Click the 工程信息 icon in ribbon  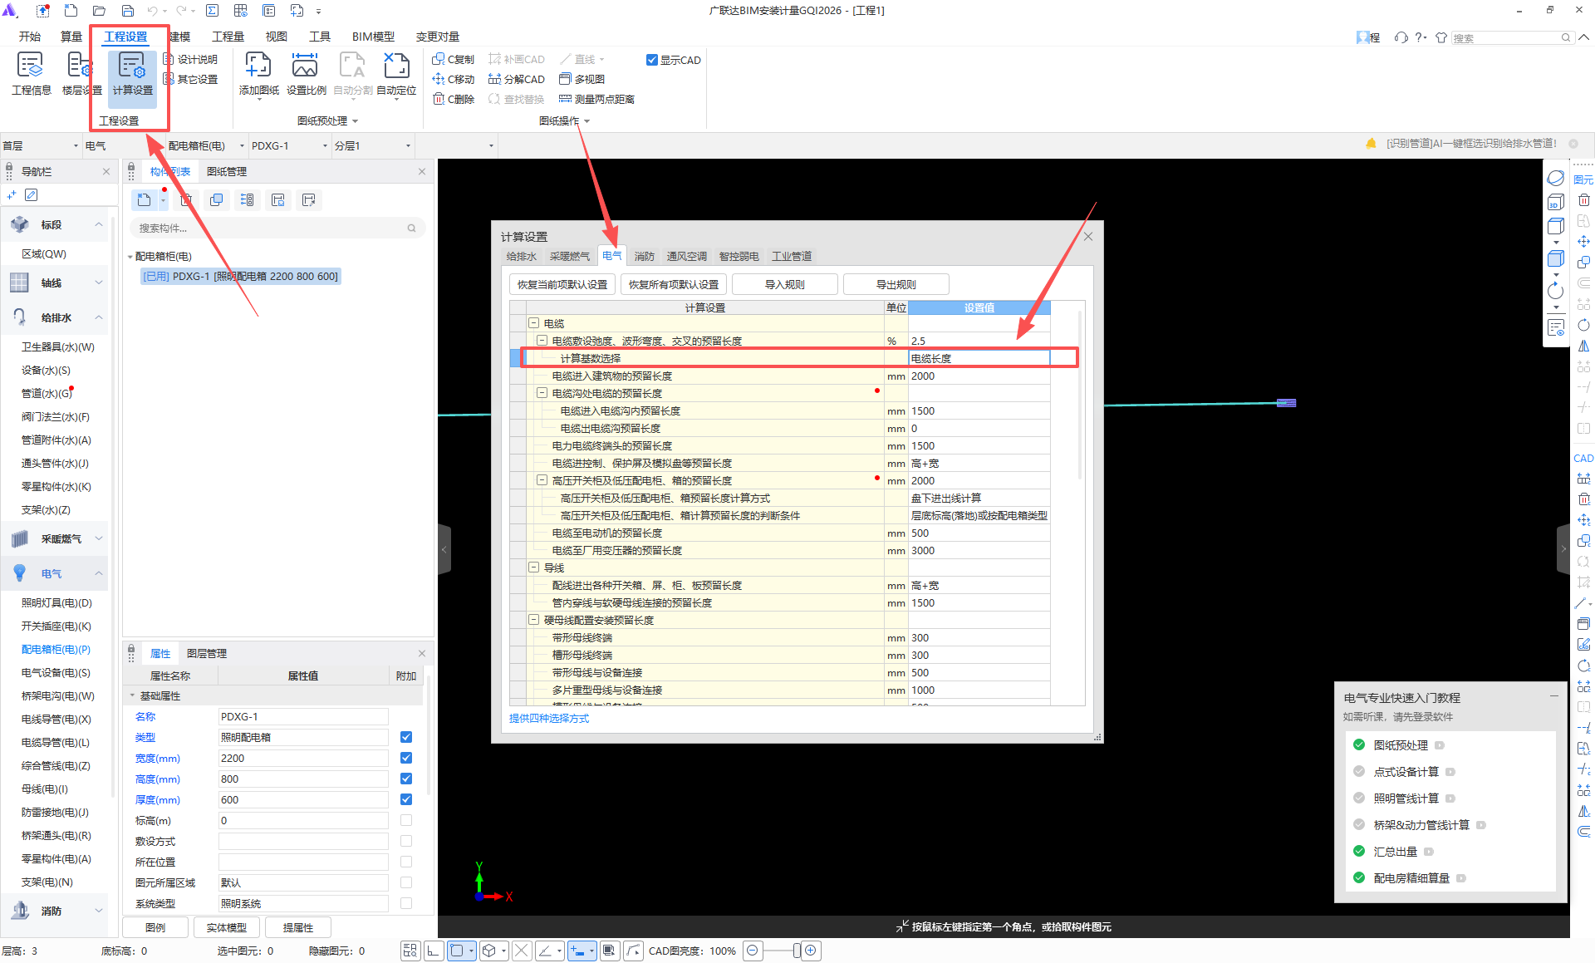[31, 66]
